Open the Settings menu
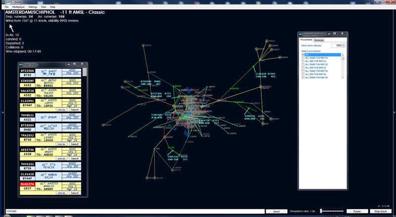Image resolution: width=396 pixels, height=217 pixels. coord(33,7)
